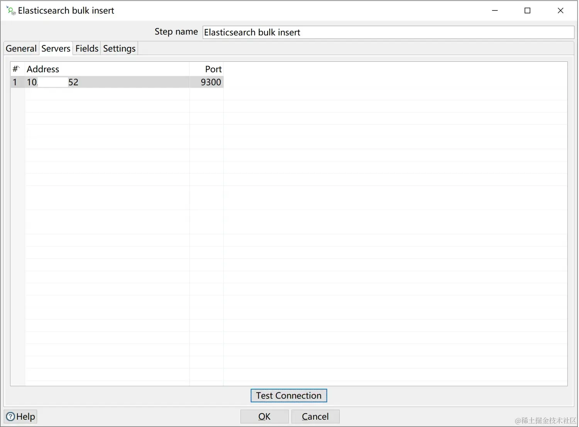Select the server address cell starting with 10
This screenshot has width=579, height=427.
click(x=107, y=82)
